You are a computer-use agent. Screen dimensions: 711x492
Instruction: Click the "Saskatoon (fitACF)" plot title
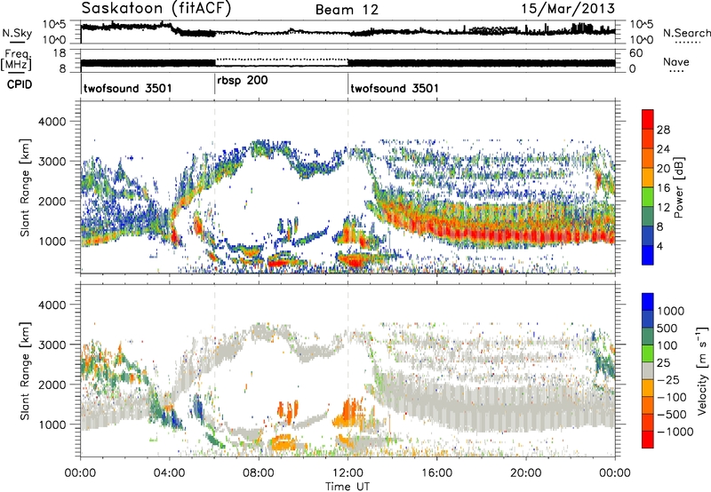click(x=156, y=9)
